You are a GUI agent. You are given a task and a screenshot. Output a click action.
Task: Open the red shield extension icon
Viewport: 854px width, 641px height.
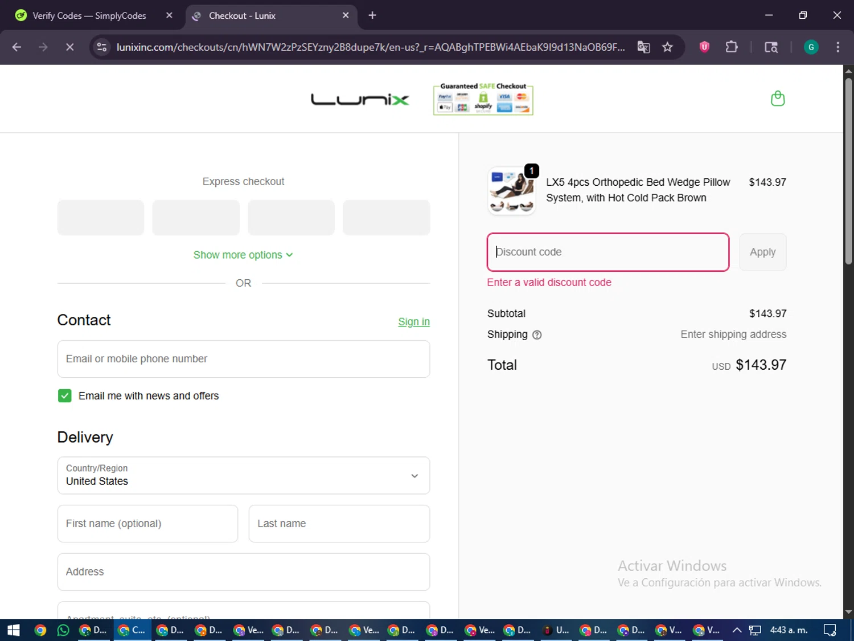coord(704,47)
